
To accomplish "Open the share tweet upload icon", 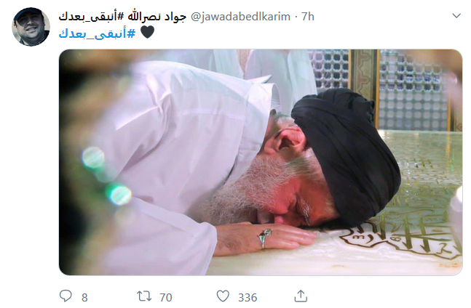I will 301,296.
